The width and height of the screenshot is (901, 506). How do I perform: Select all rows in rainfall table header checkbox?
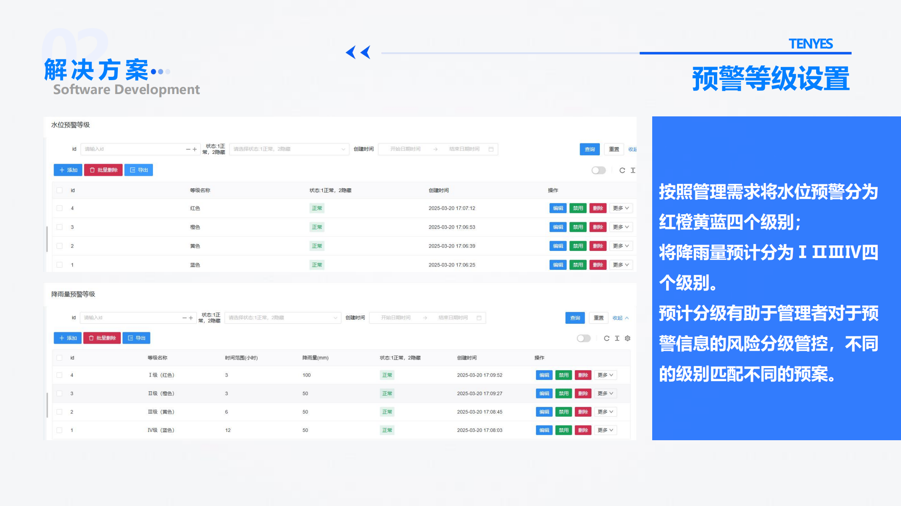click(60, 358)
